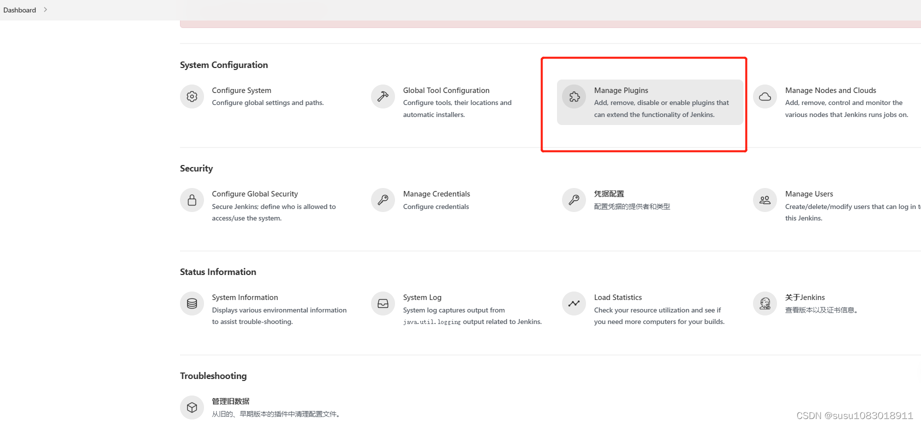
Task: Click the 凭据配置 key icon
Action: (x=574, y=200)
